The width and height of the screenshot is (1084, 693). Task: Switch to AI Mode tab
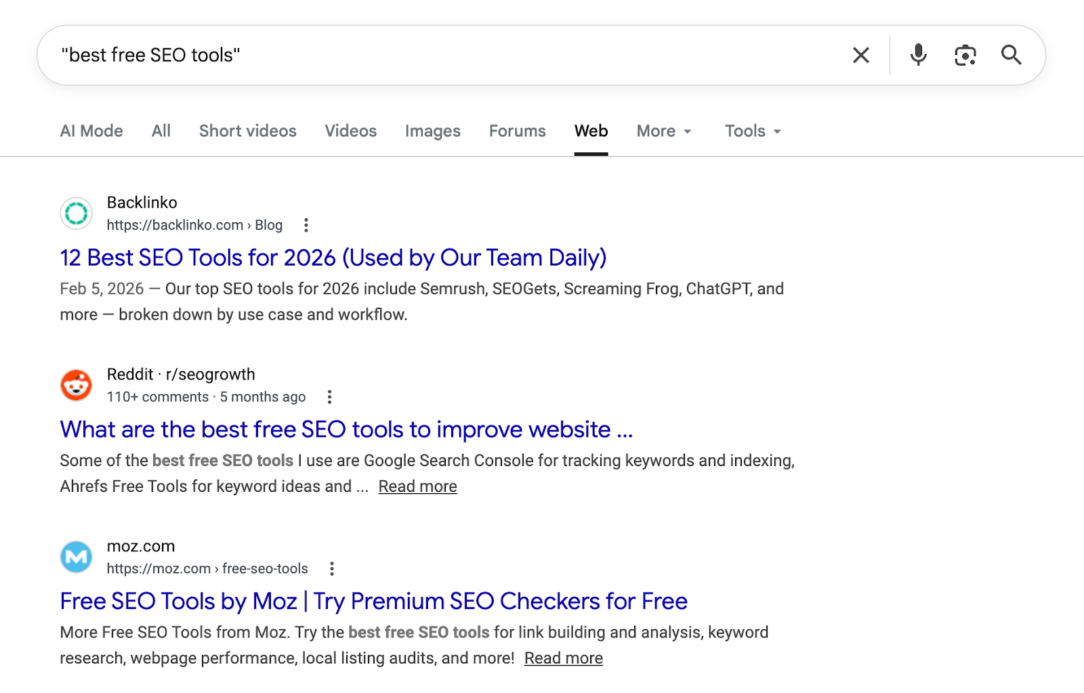click(x=91, y=131)
